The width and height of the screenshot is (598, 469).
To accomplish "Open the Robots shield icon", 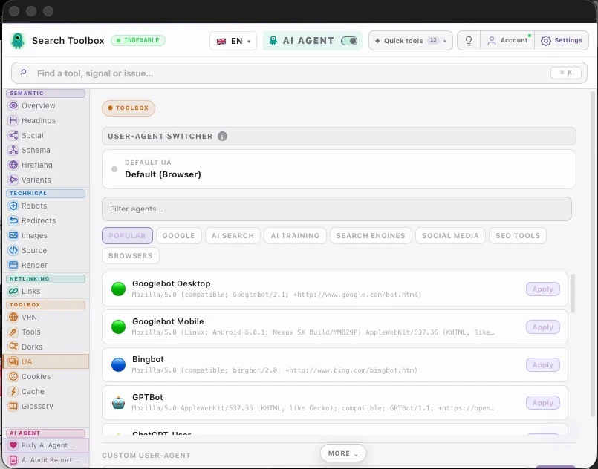I will 13,206.
